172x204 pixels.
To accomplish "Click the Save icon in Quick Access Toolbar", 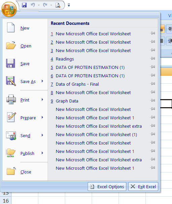I will tap(24, 5).
